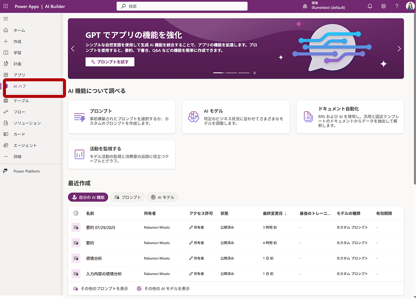Open the user profile avatar
The width and height of the screenshot is (416, 299).
pyautogui.click(x=410, y=6)
